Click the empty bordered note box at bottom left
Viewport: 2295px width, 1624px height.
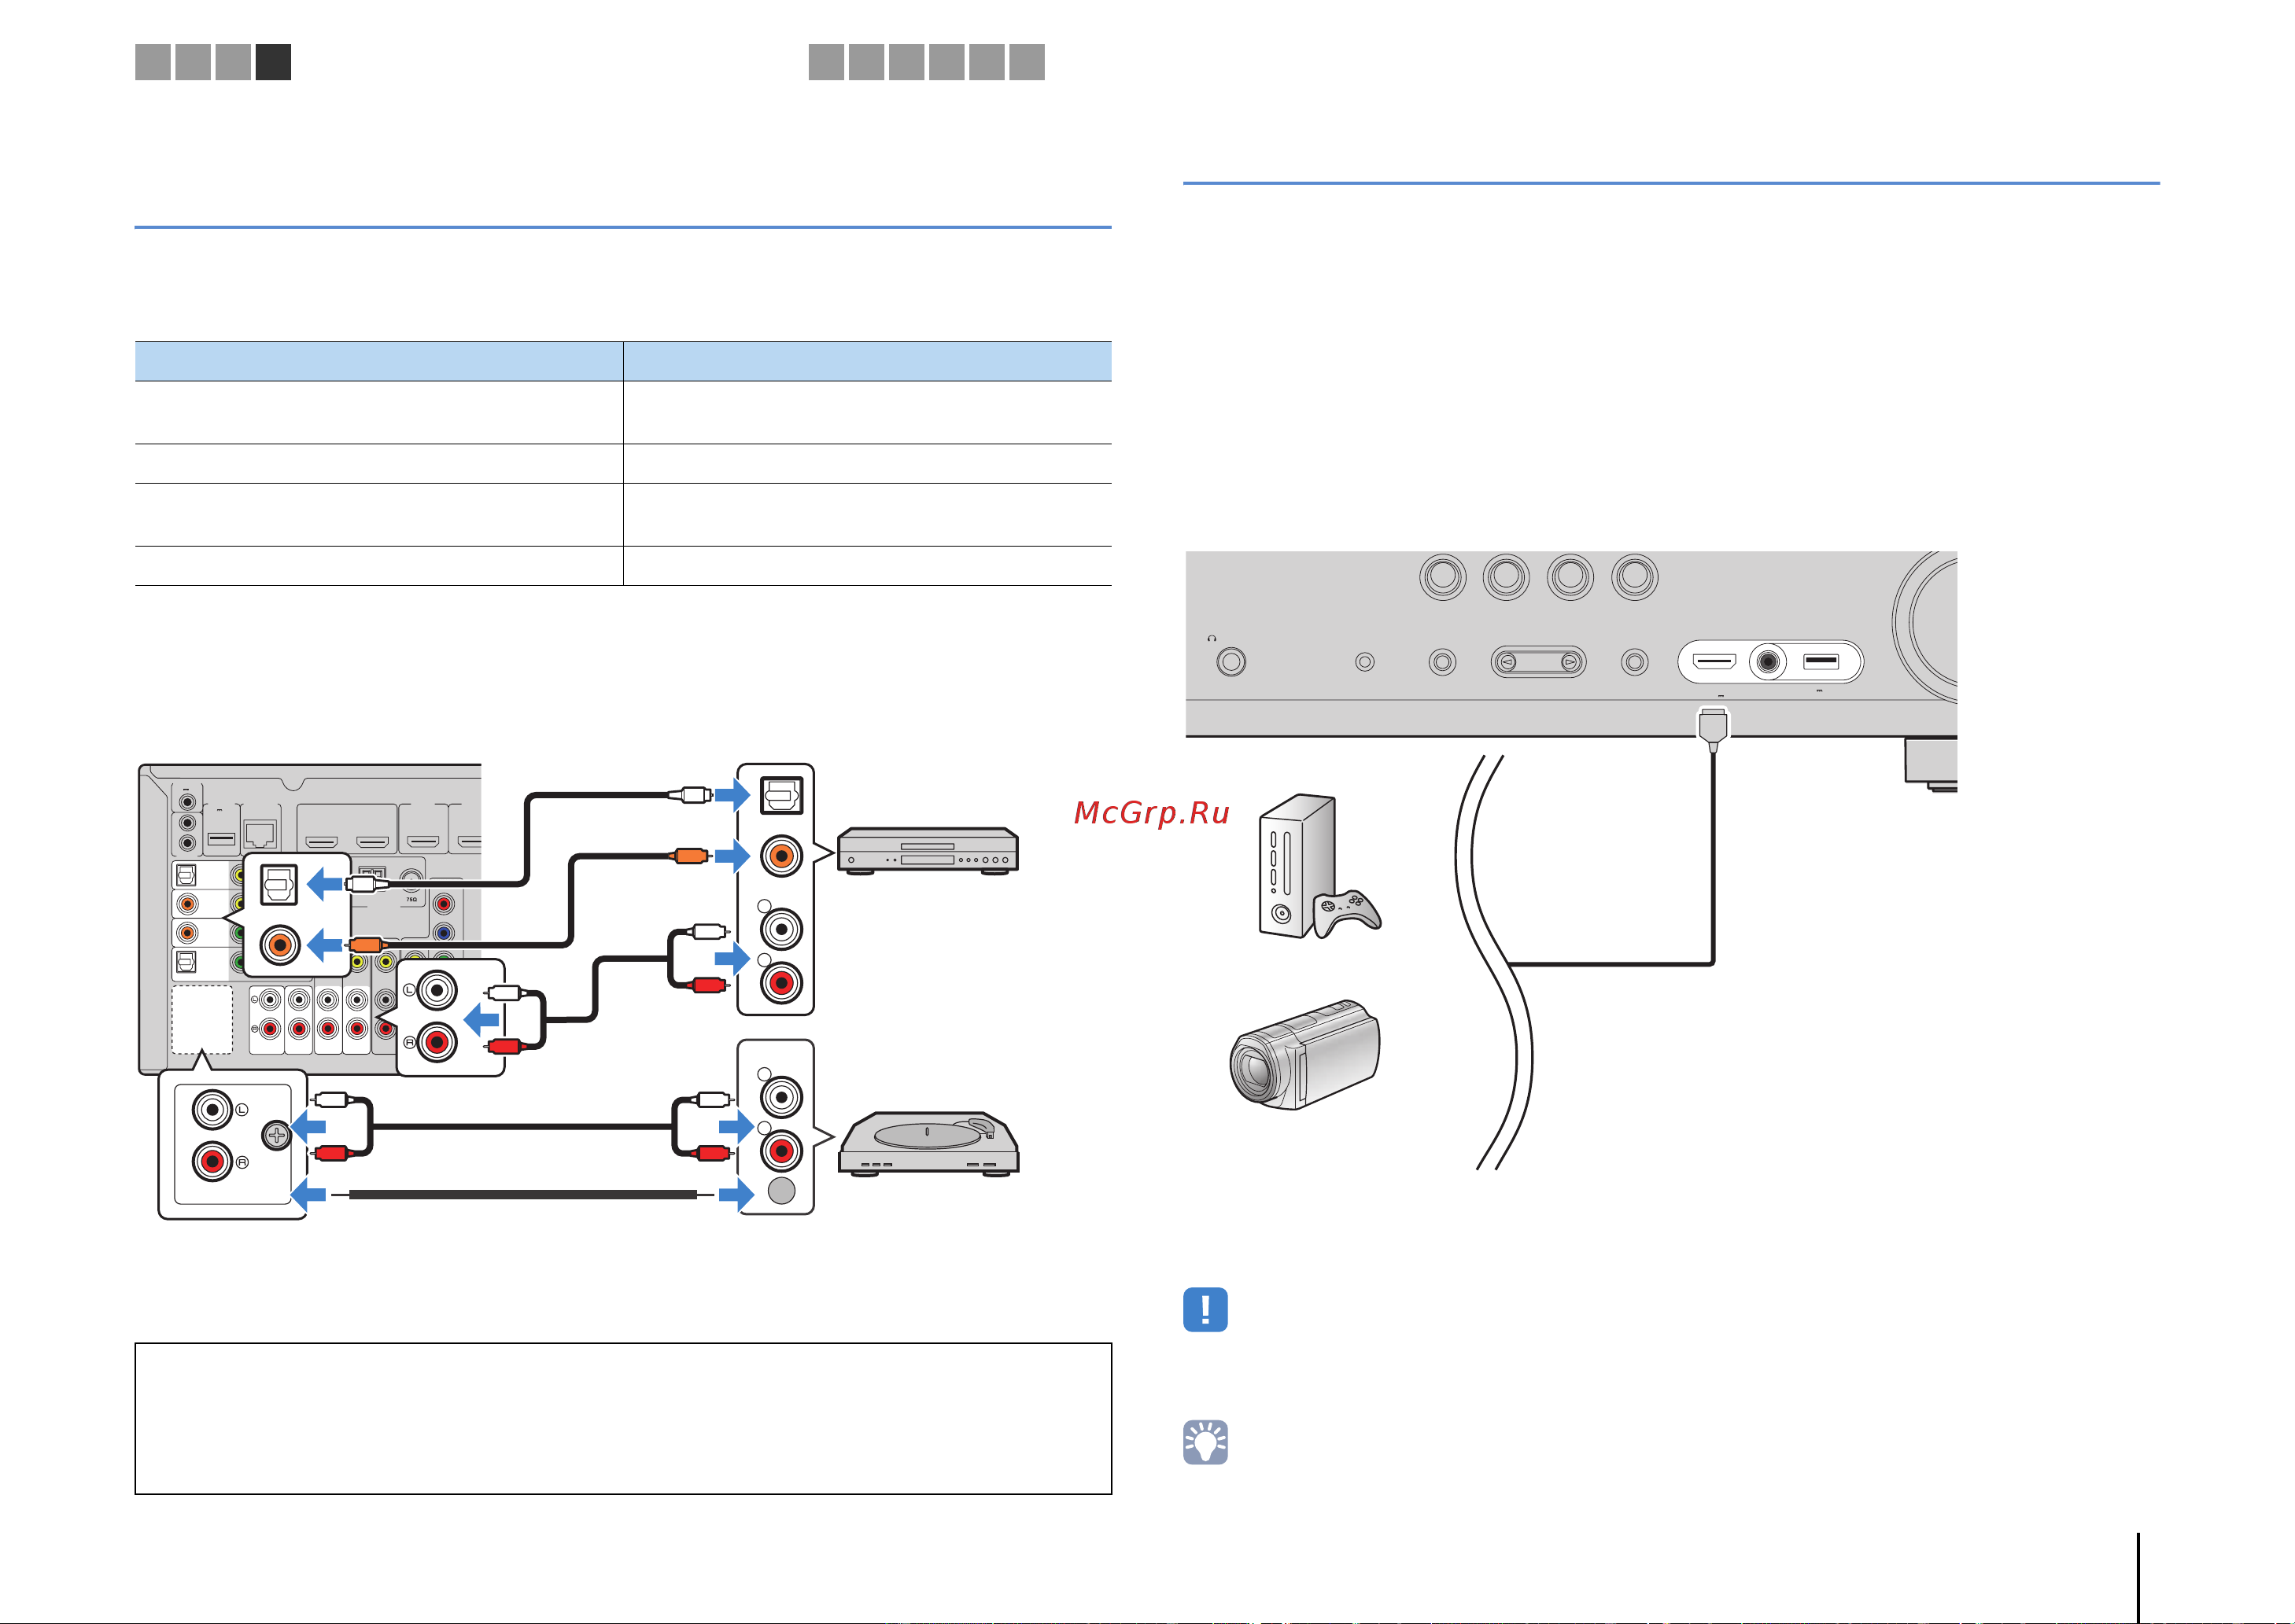click(623, 1419)
